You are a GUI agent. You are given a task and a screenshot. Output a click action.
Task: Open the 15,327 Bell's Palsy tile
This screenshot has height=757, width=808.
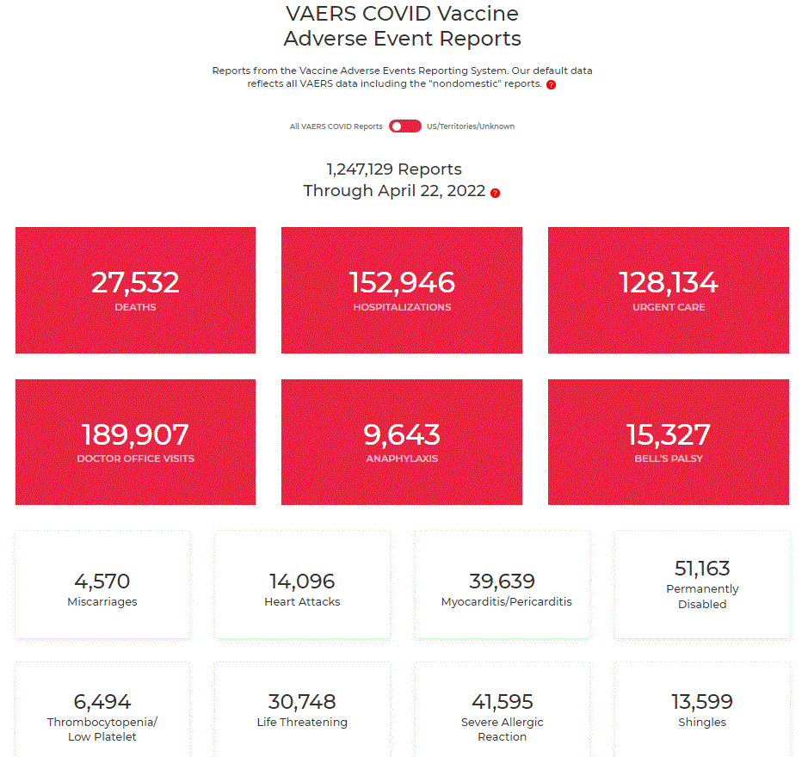click(x=669, y=442)
